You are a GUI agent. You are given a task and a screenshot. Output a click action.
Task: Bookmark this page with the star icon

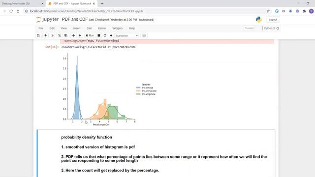268,11
